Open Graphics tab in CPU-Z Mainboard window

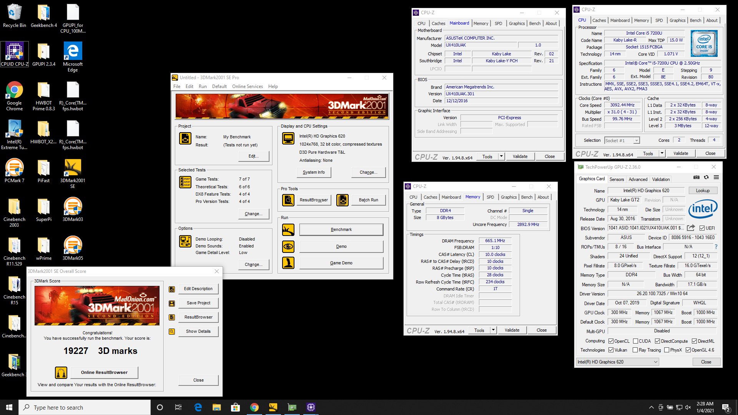click(x=517, y=23)
